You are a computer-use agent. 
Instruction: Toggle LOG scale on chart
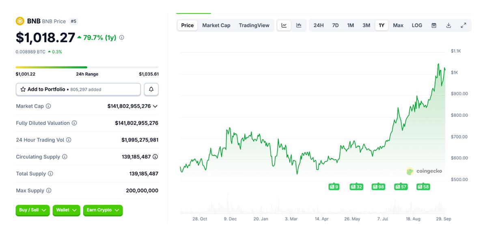pos(417,25)
